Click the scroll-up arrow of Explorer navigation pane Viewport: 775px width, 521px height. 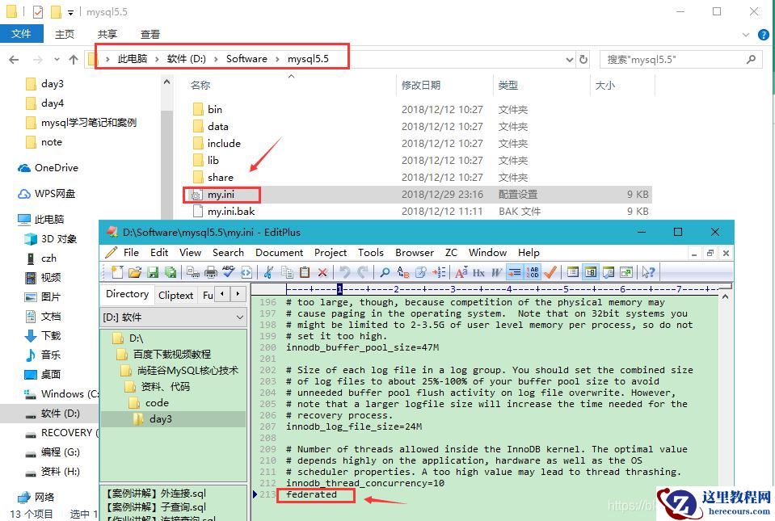[166, 82]
